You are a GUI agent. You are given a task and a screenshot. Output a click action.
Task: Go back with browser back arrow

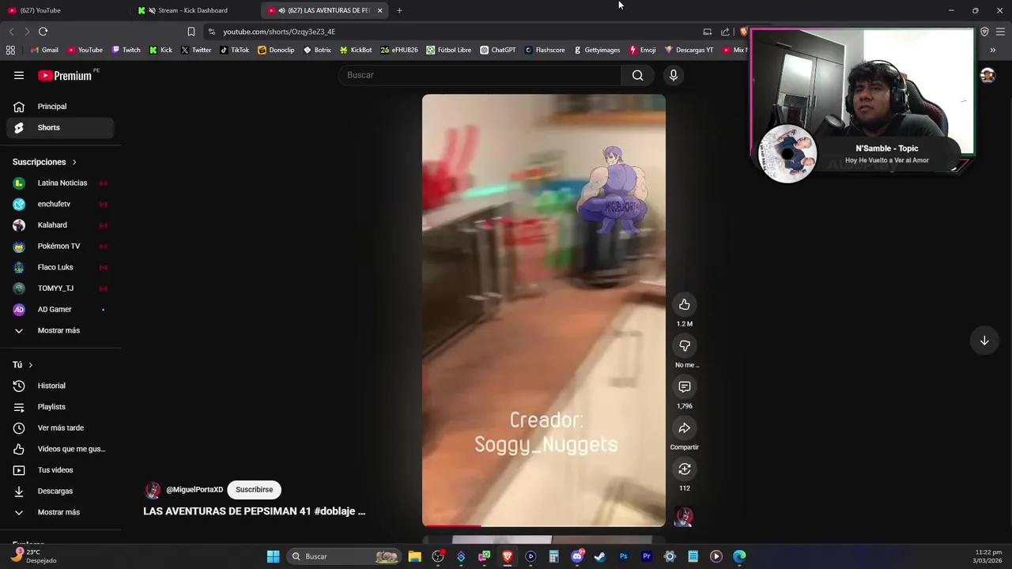pyautogui.click(x=11, y=32)
